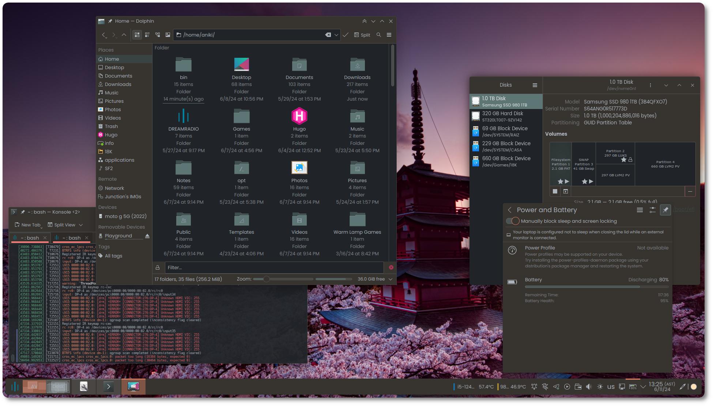
Task: Delete selected partition with minus button
Action: point(690,191)
